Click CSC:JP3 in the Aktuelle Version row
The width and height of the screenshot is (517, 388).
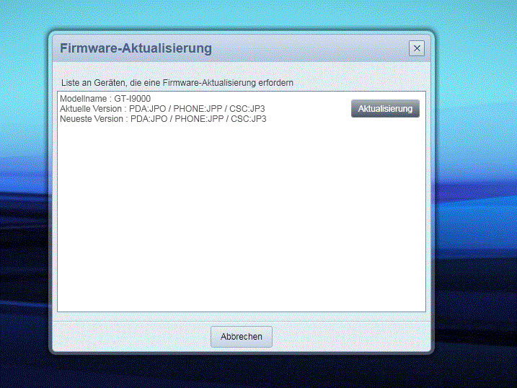pos(247,109)
